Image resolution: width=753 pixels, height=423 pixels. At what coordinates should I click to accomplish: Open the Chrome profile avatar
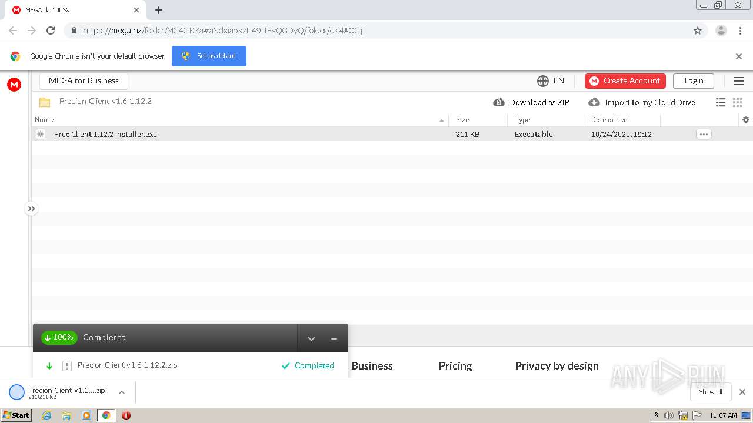pyautogui.click(x=721, y=31)
